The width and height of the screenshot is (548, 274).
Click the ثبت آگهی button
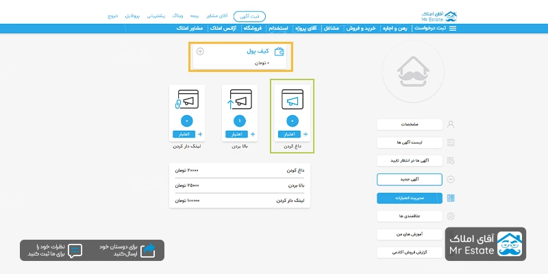click(x=249, y=15)
